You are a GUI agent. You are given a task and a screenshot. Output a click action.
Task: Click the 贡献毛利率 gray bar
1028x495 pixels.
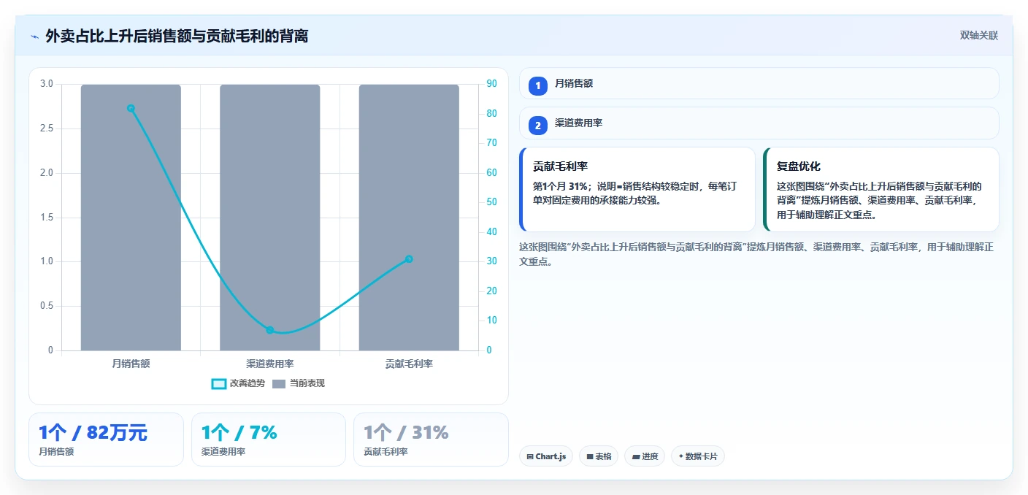409,218
